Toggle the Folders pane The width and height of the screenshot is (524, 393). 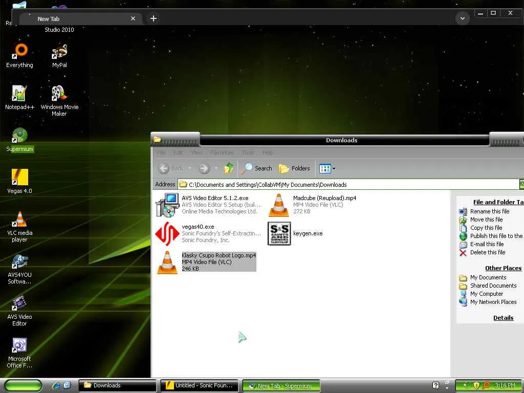click(x=294, y=168)
